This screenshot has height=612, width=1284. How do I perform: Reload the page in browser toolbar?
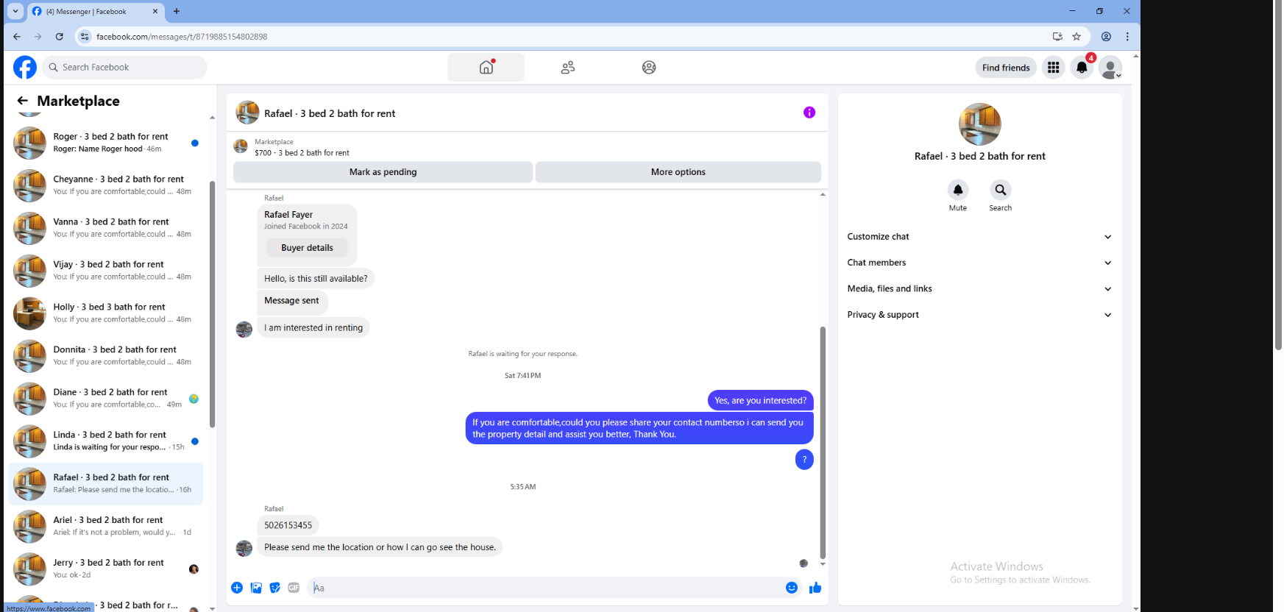pos(60,36)
